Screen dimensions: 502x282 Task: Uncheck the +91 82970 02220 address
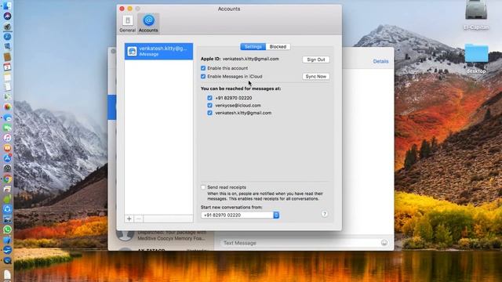(x=209, y=98)
